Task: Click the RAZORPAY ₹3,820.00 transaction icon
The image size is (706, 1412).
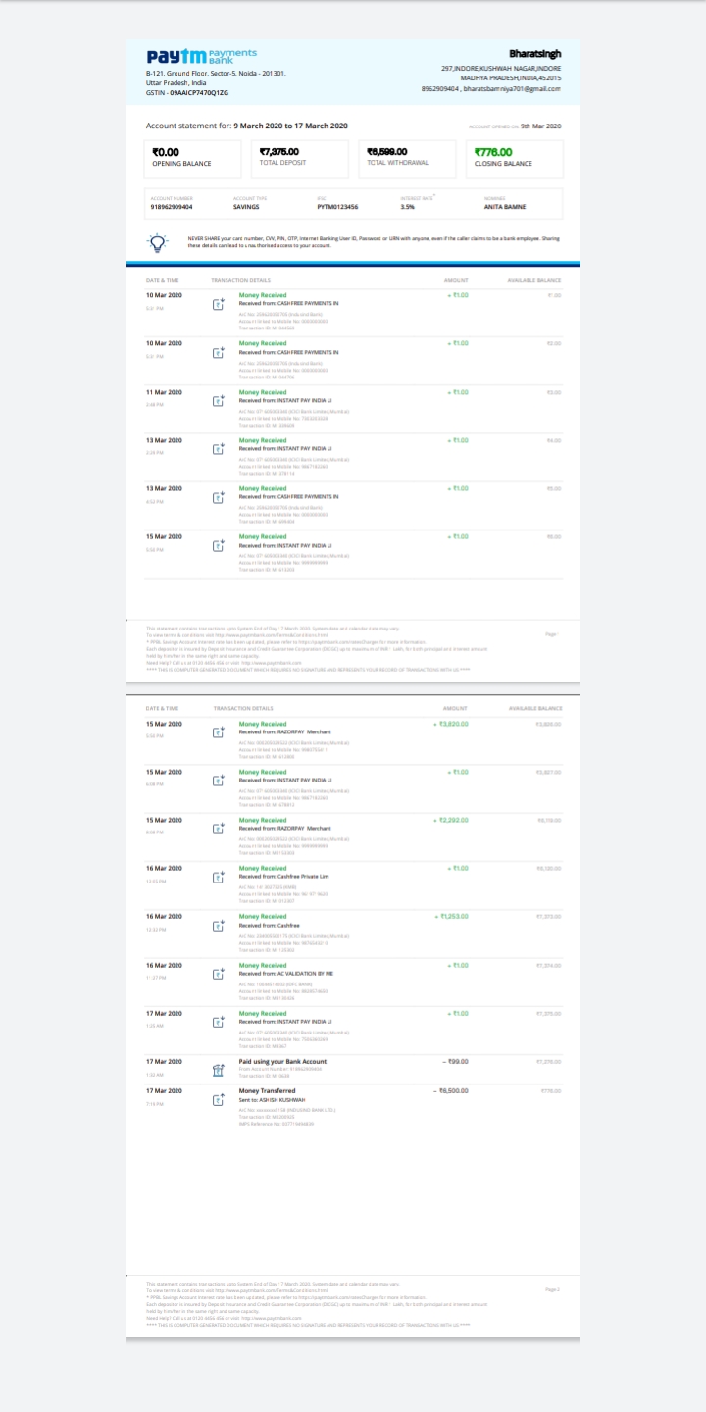Action: (219, 732)
